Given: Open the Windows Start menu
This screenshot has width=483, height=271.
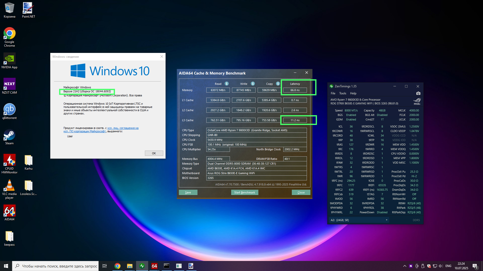Looking at the screenshot, I should (6, 266).
